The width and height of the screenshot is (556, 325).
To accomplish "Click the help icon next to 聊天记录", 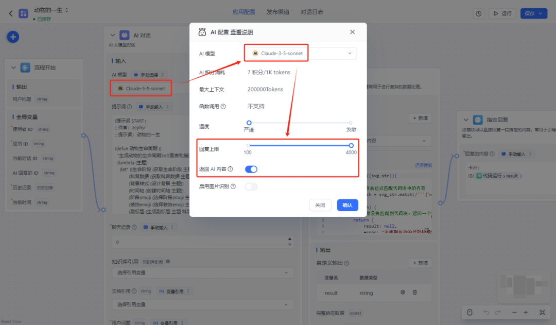I will point(134,227).
